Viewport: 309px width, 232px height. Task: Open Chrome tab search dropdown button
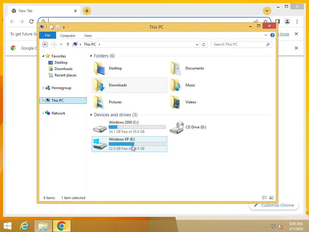(267, 11)
